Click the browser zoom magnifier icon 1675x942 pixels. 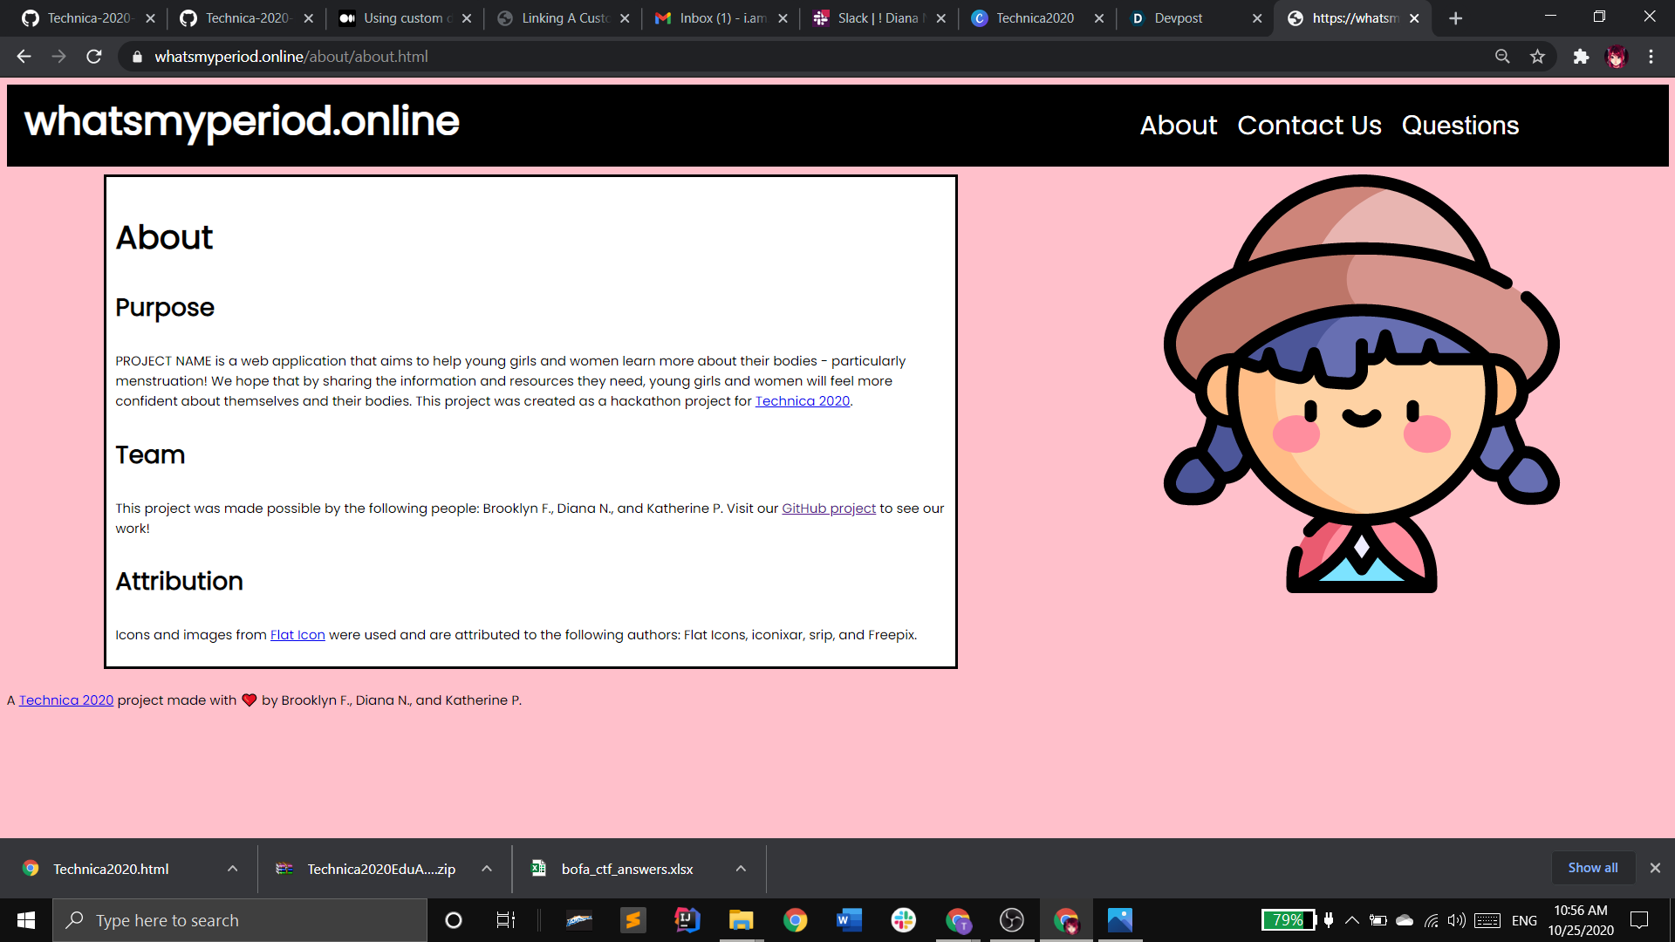pyautogui.click(x=1502, y=57)
